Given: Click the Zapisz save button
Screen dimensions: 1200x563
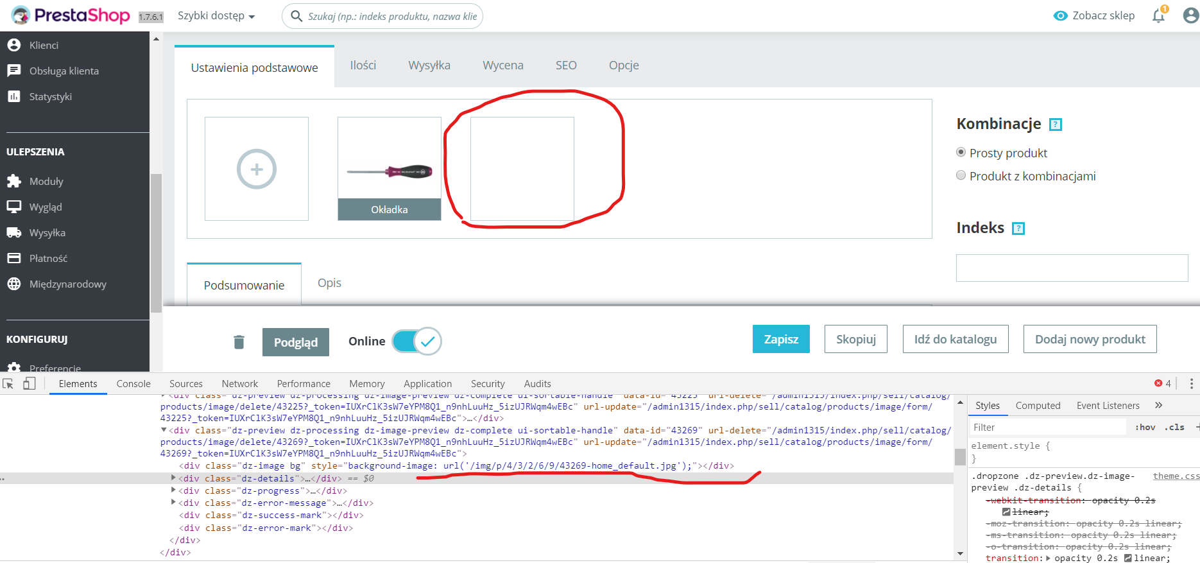Looking at the screenshot, I should (781, 339).
